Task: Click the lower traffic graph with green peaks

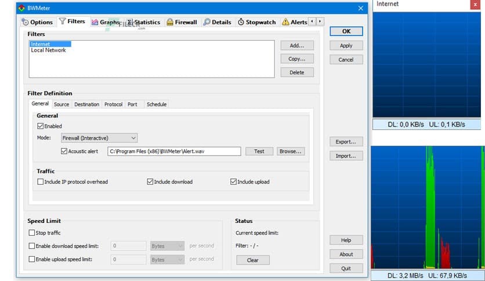Action: click(428, 207)
